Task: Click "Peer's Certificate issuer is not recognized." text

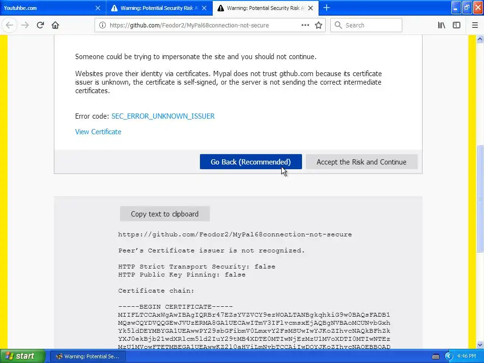Action: [211, 251]
